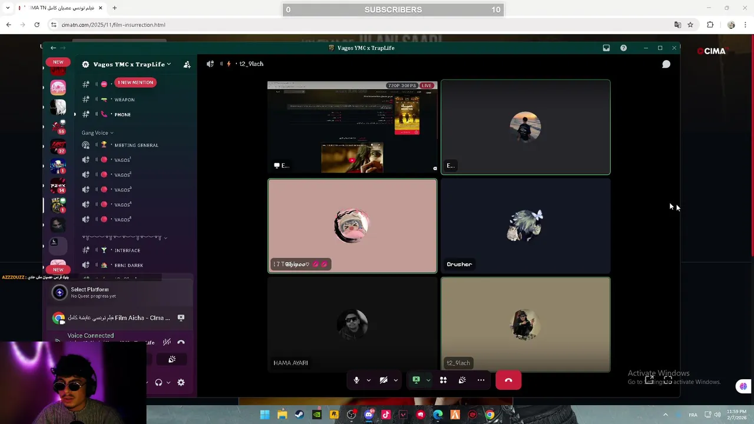The width and height of the screenshot is (754, 424).
Task: Reload the browser page
Action: 37,25
